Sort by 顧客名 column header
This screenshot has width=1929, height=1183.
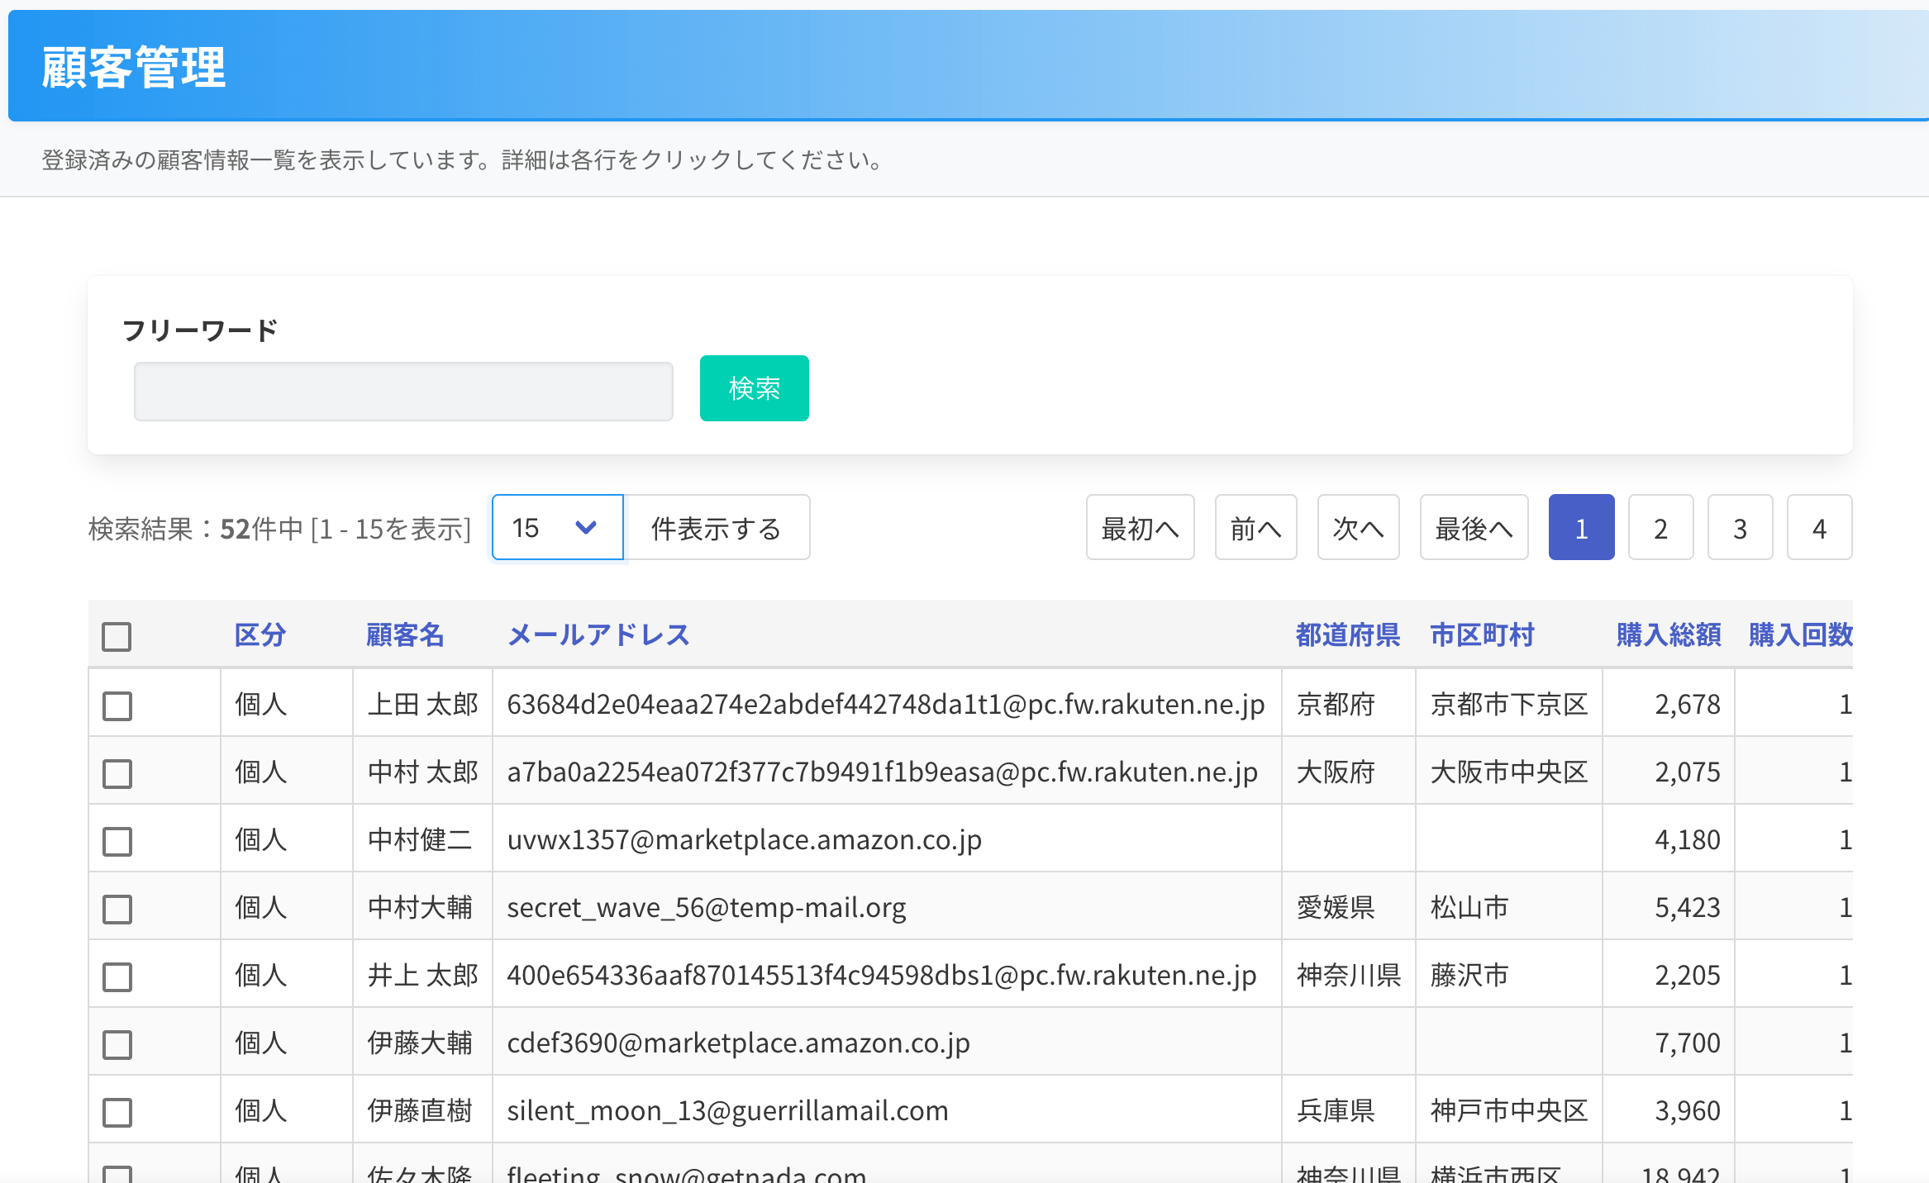(405, 634)
